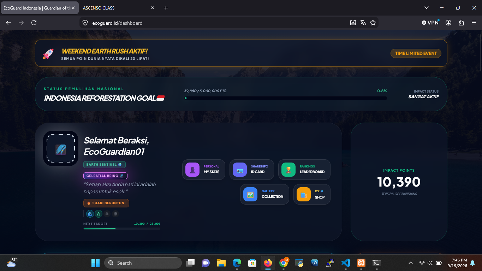The image size is (482, 271).
Task: Show hidden system tray icons chevron
Action: pos(410,263)
